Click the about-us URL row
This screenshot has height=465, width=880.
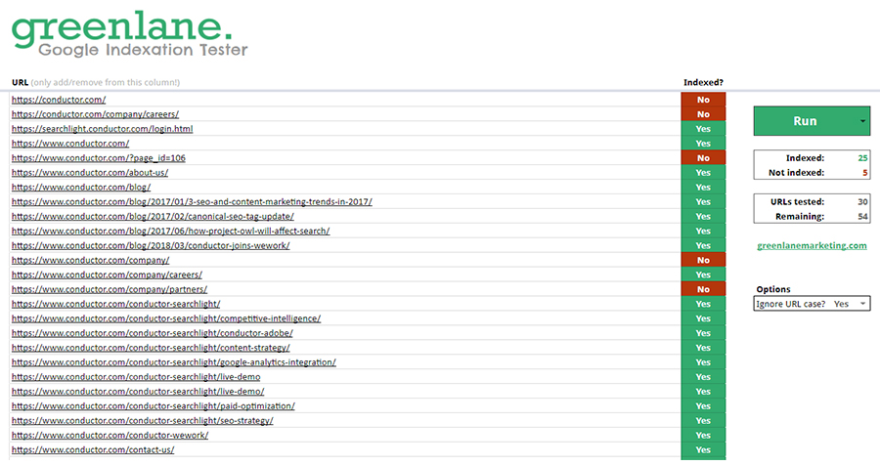point(90,172)
